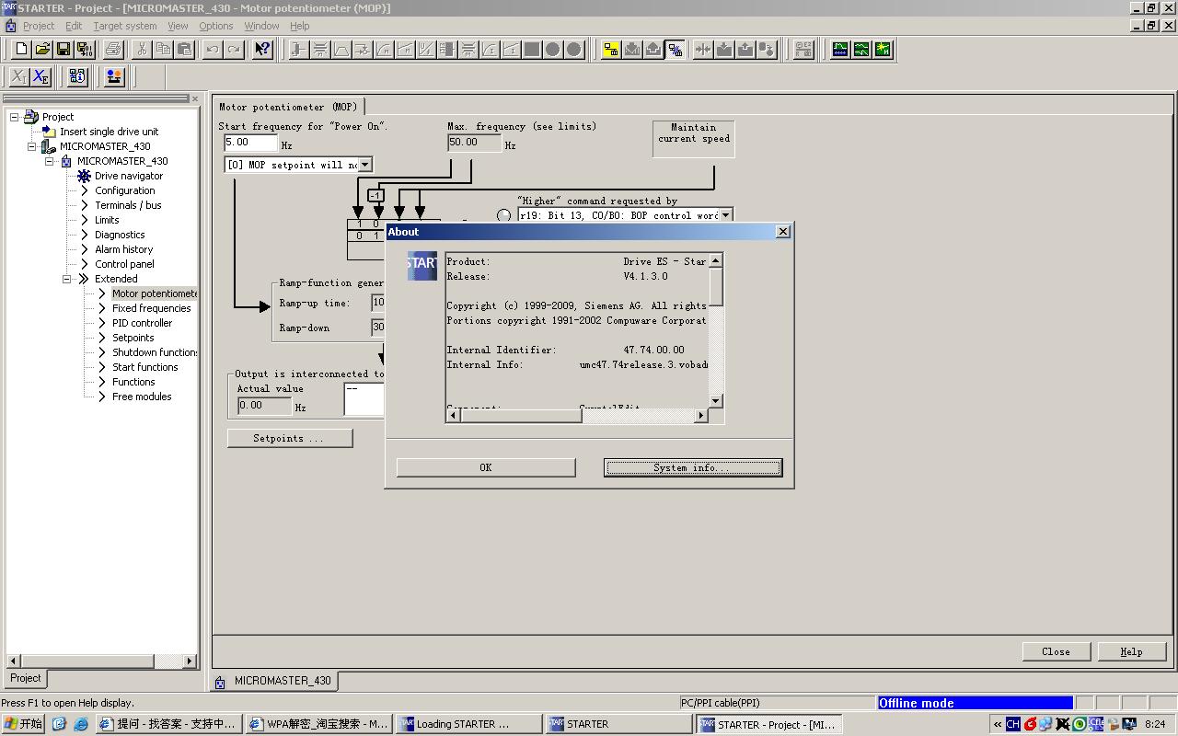Viewport: 1178px width, 736px height.
Task: Click the X_I user-defined list icon
Action: click(19, 77)
